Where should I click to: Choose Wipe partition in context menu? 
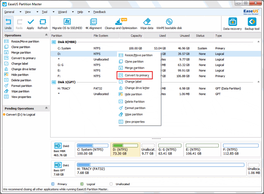(131, 115)
